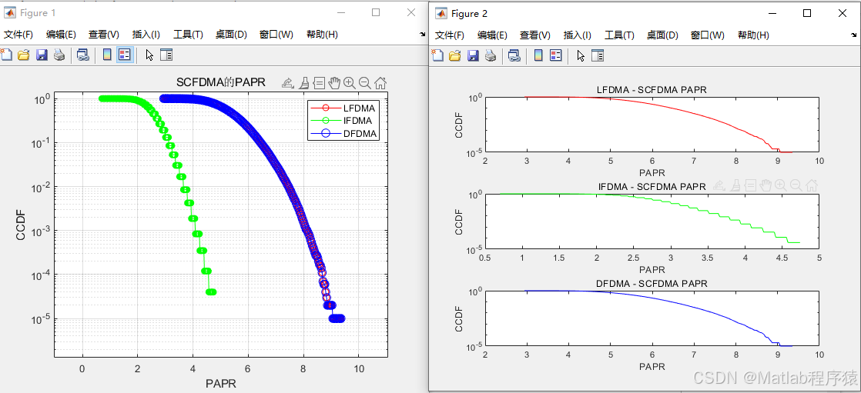Viewport: 861px width, 393px height.
Task: Click the DFDMA - SCFDMA PAPR subplot title
Action: [652, 284]
